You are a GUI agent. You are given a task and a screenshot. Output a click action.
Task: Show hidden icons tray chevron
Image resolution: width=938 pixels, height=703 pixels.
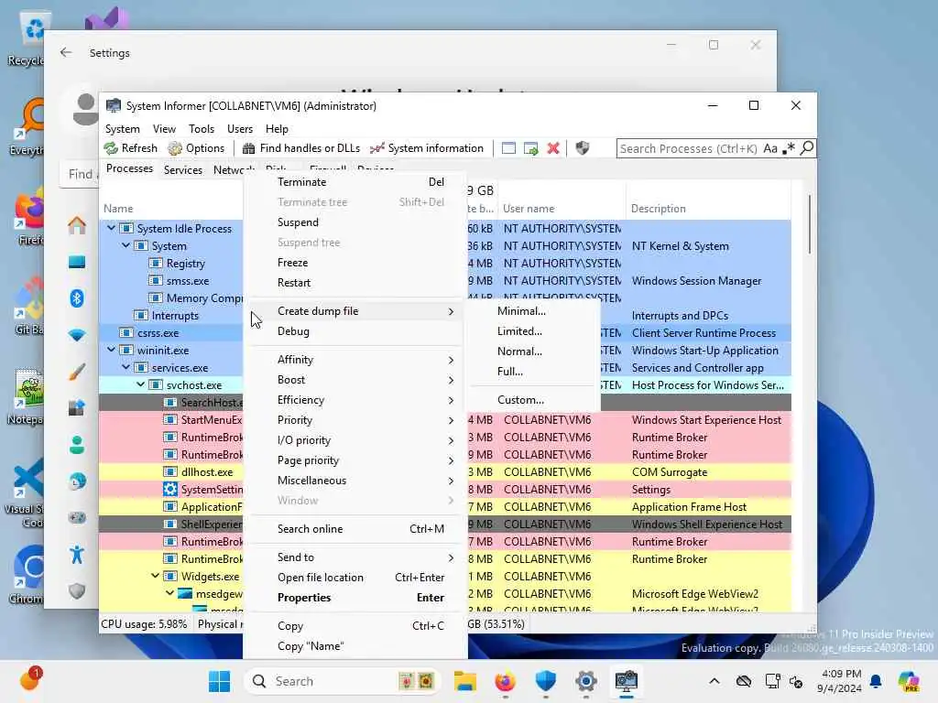point(714,681)
